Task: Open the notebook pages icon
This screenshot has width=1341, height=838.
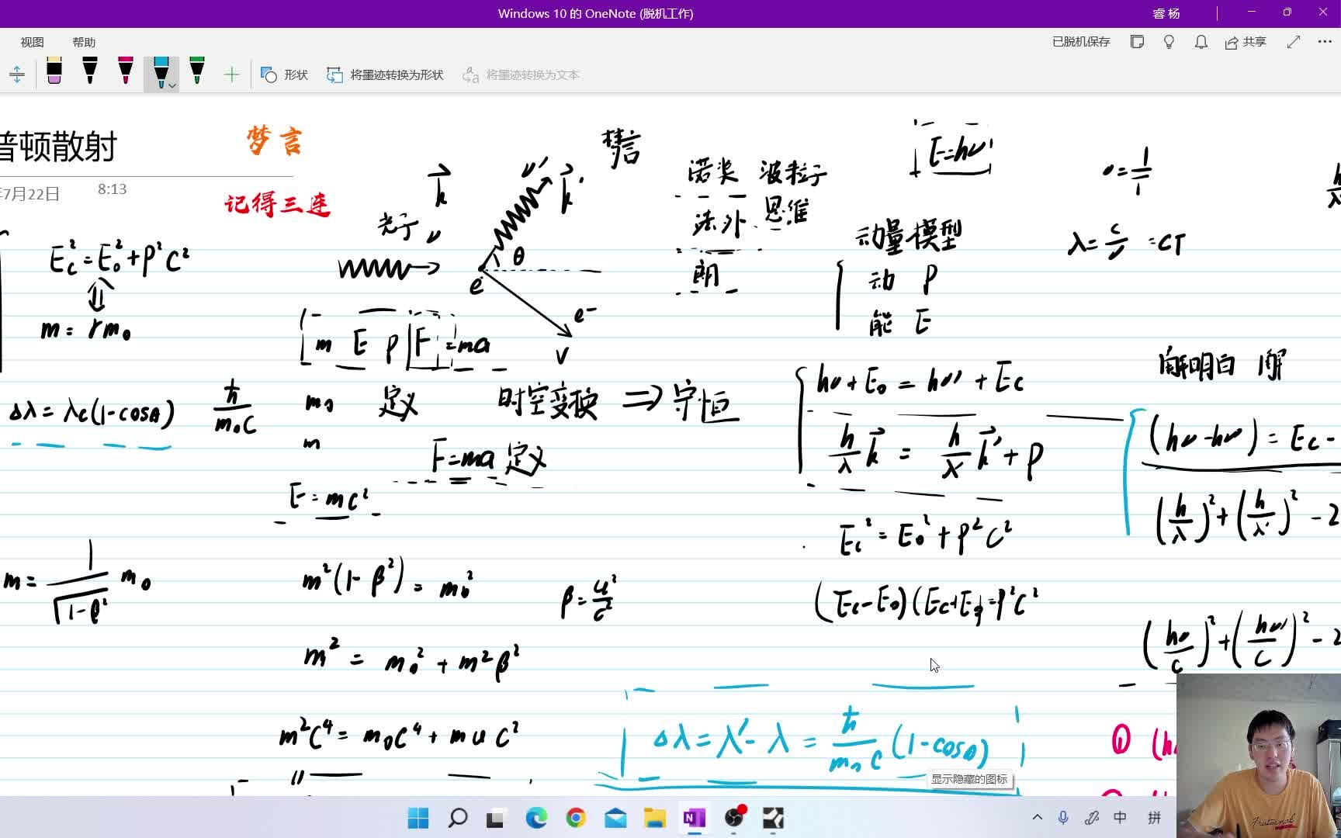Action: pos(1138,42)
